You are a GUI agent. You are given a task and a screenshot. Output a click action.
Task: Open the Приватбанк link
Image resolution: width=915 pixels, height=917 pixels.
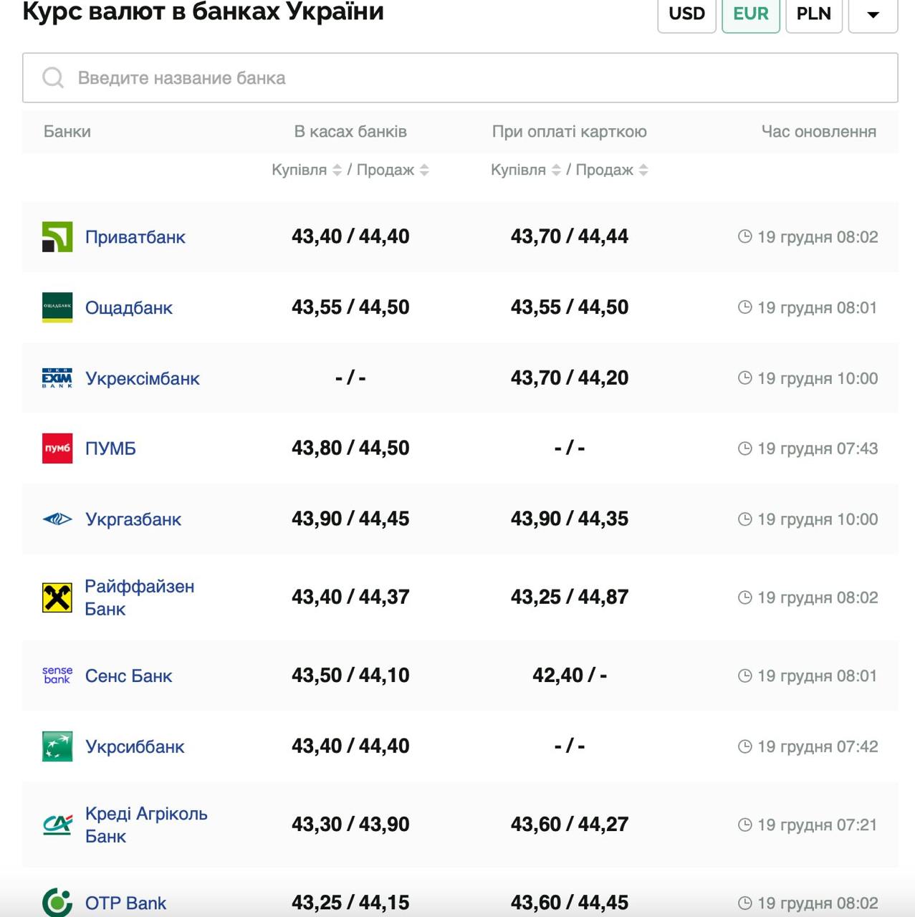[135, 237]
